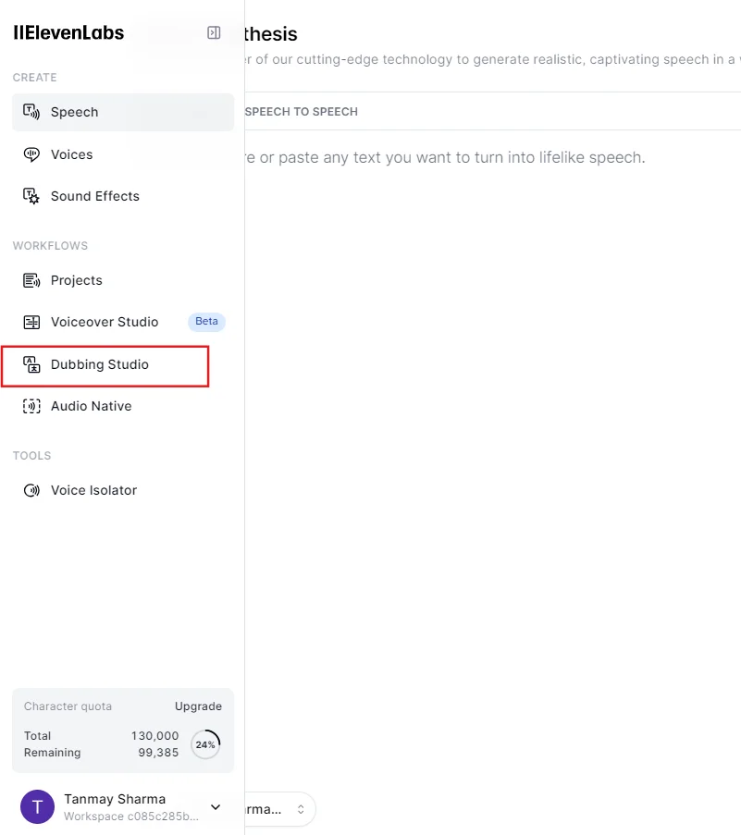Click the Dubbing Studio translate icon

tap(31, 364)
